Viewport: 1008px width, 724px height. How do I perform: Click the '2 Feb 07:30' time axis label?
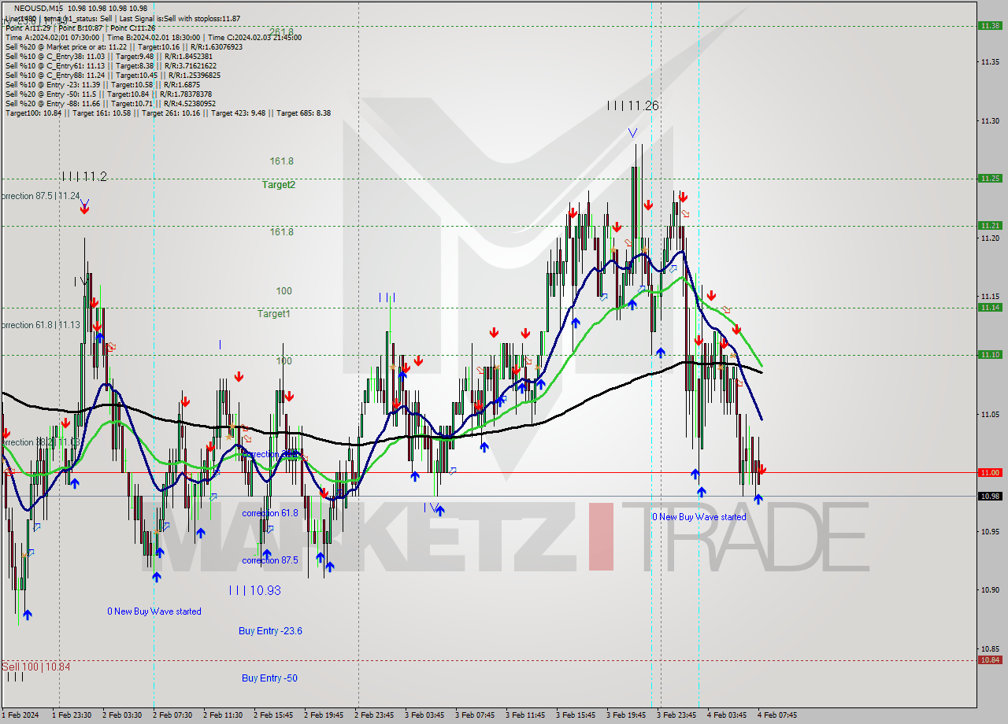(x=172, y=715)
